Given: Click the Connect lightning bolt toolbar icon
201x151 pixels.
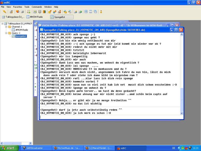Looking at the screenshot, I should (x=5, y=12).
